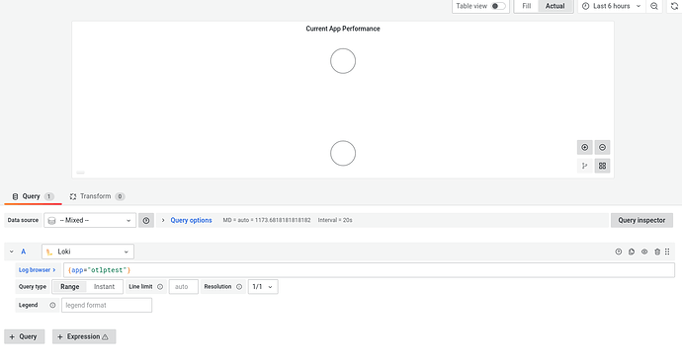Click query name A to rename
Viewport: 682px width, 361px height.
pyautogui.click(x=24, y=252)
